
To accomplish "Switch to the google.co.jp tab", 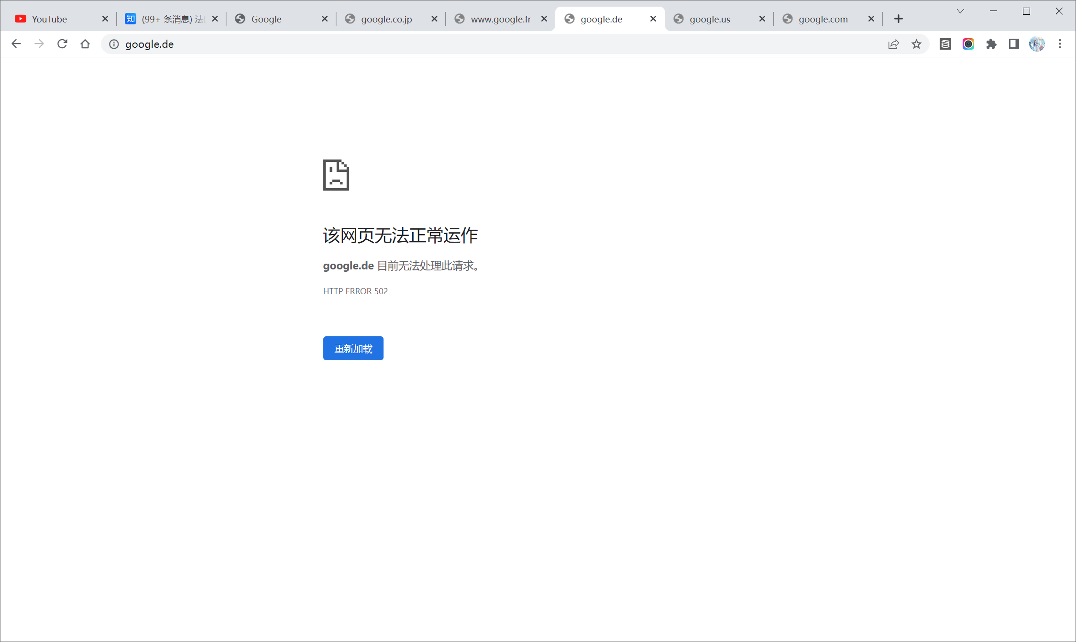I will [x=391, y=19].
